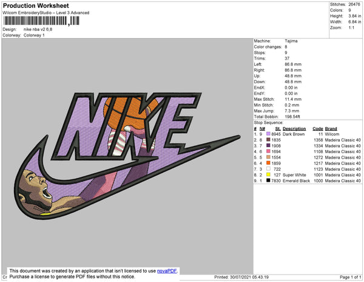
Task: Click the Down offset label
Action: 260,82
